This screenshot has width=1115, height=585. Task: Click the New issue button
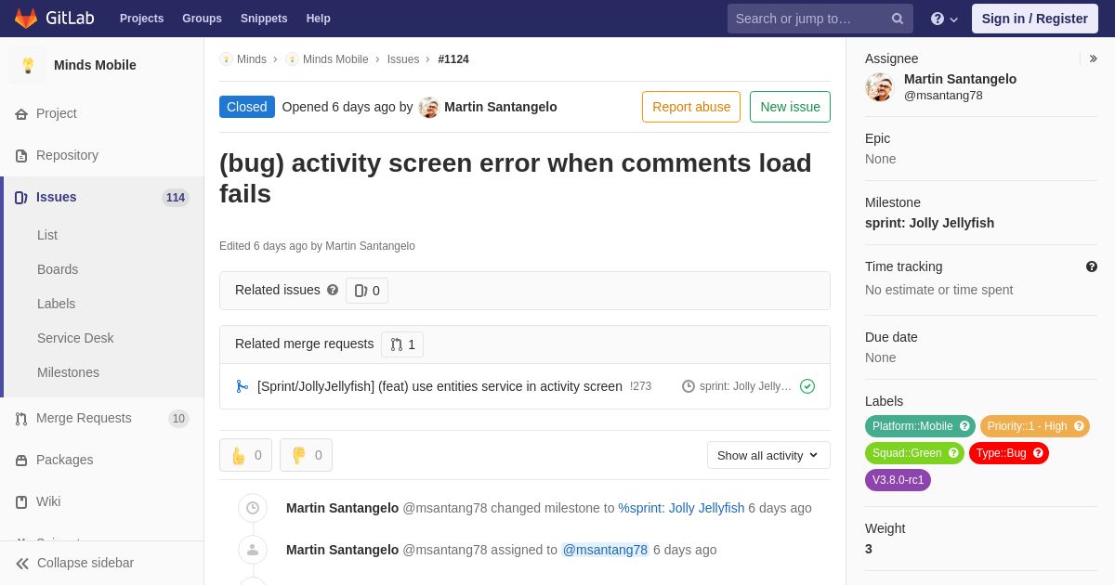[790, 107]
